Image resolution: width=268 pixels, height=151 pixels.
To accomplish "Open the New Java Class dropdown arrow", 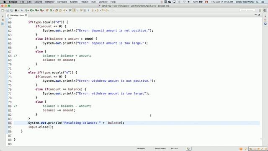I will pos(53,10).
